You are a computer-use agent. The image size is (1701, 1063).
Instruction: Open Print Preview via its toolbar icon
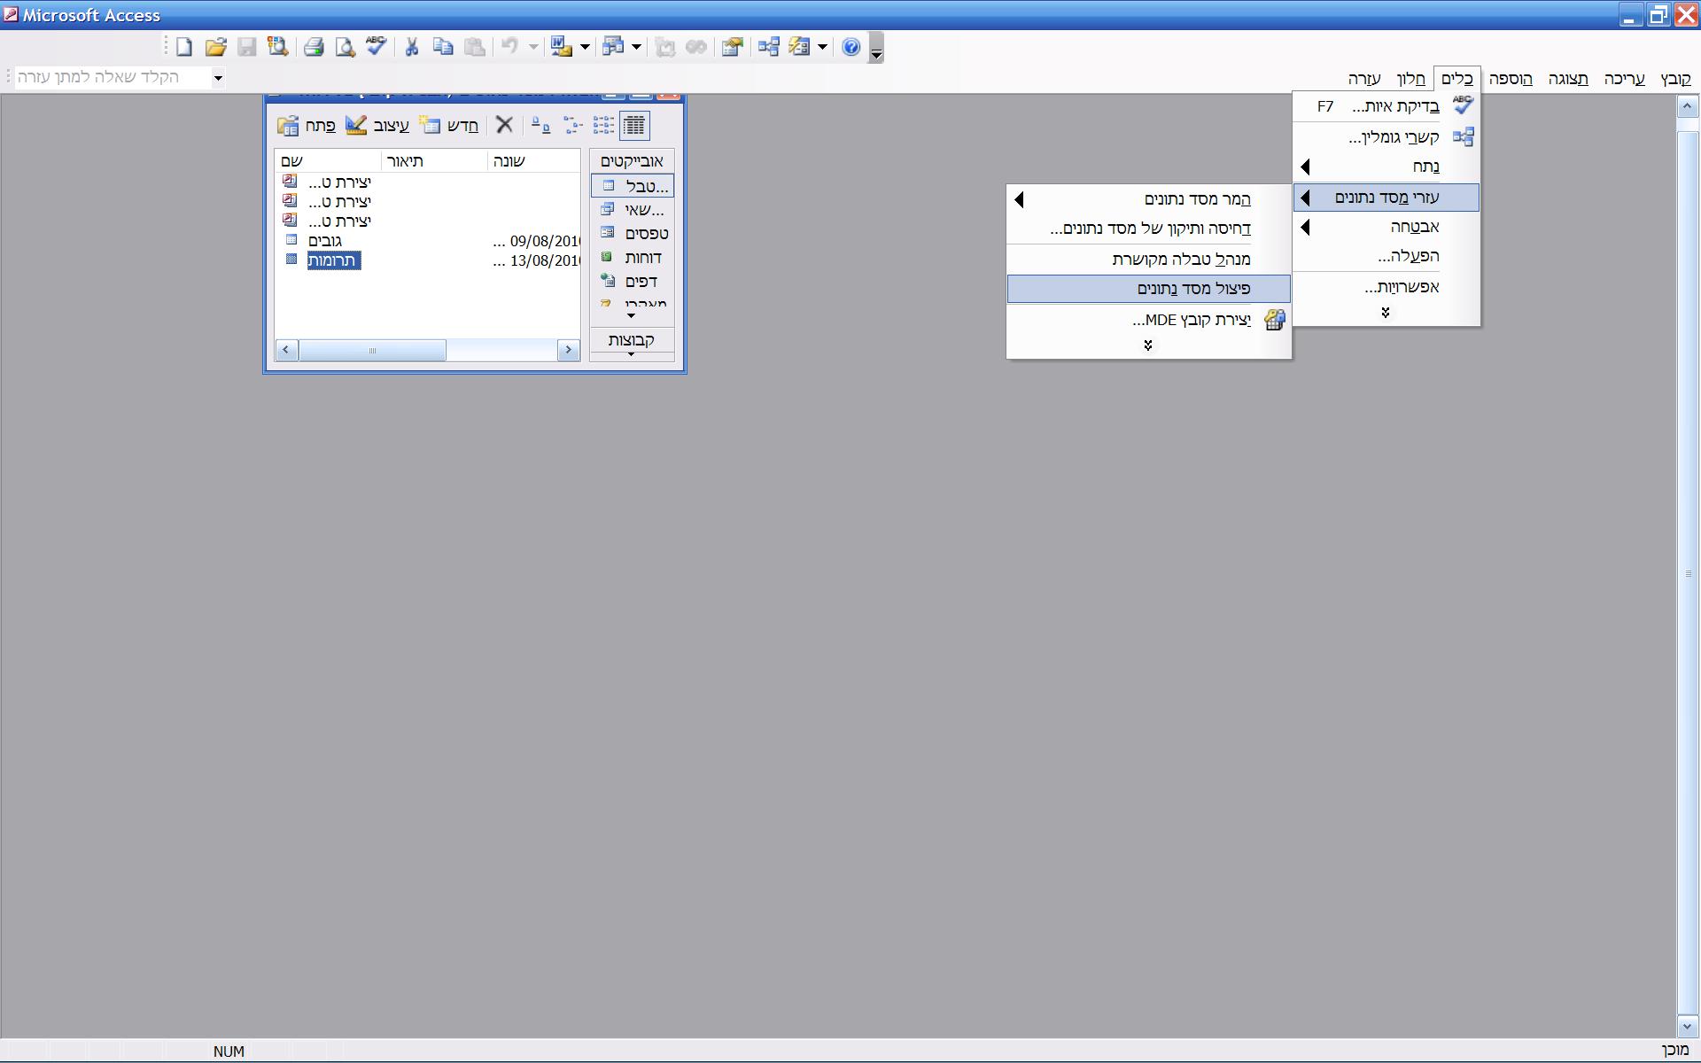click(345, 47)
